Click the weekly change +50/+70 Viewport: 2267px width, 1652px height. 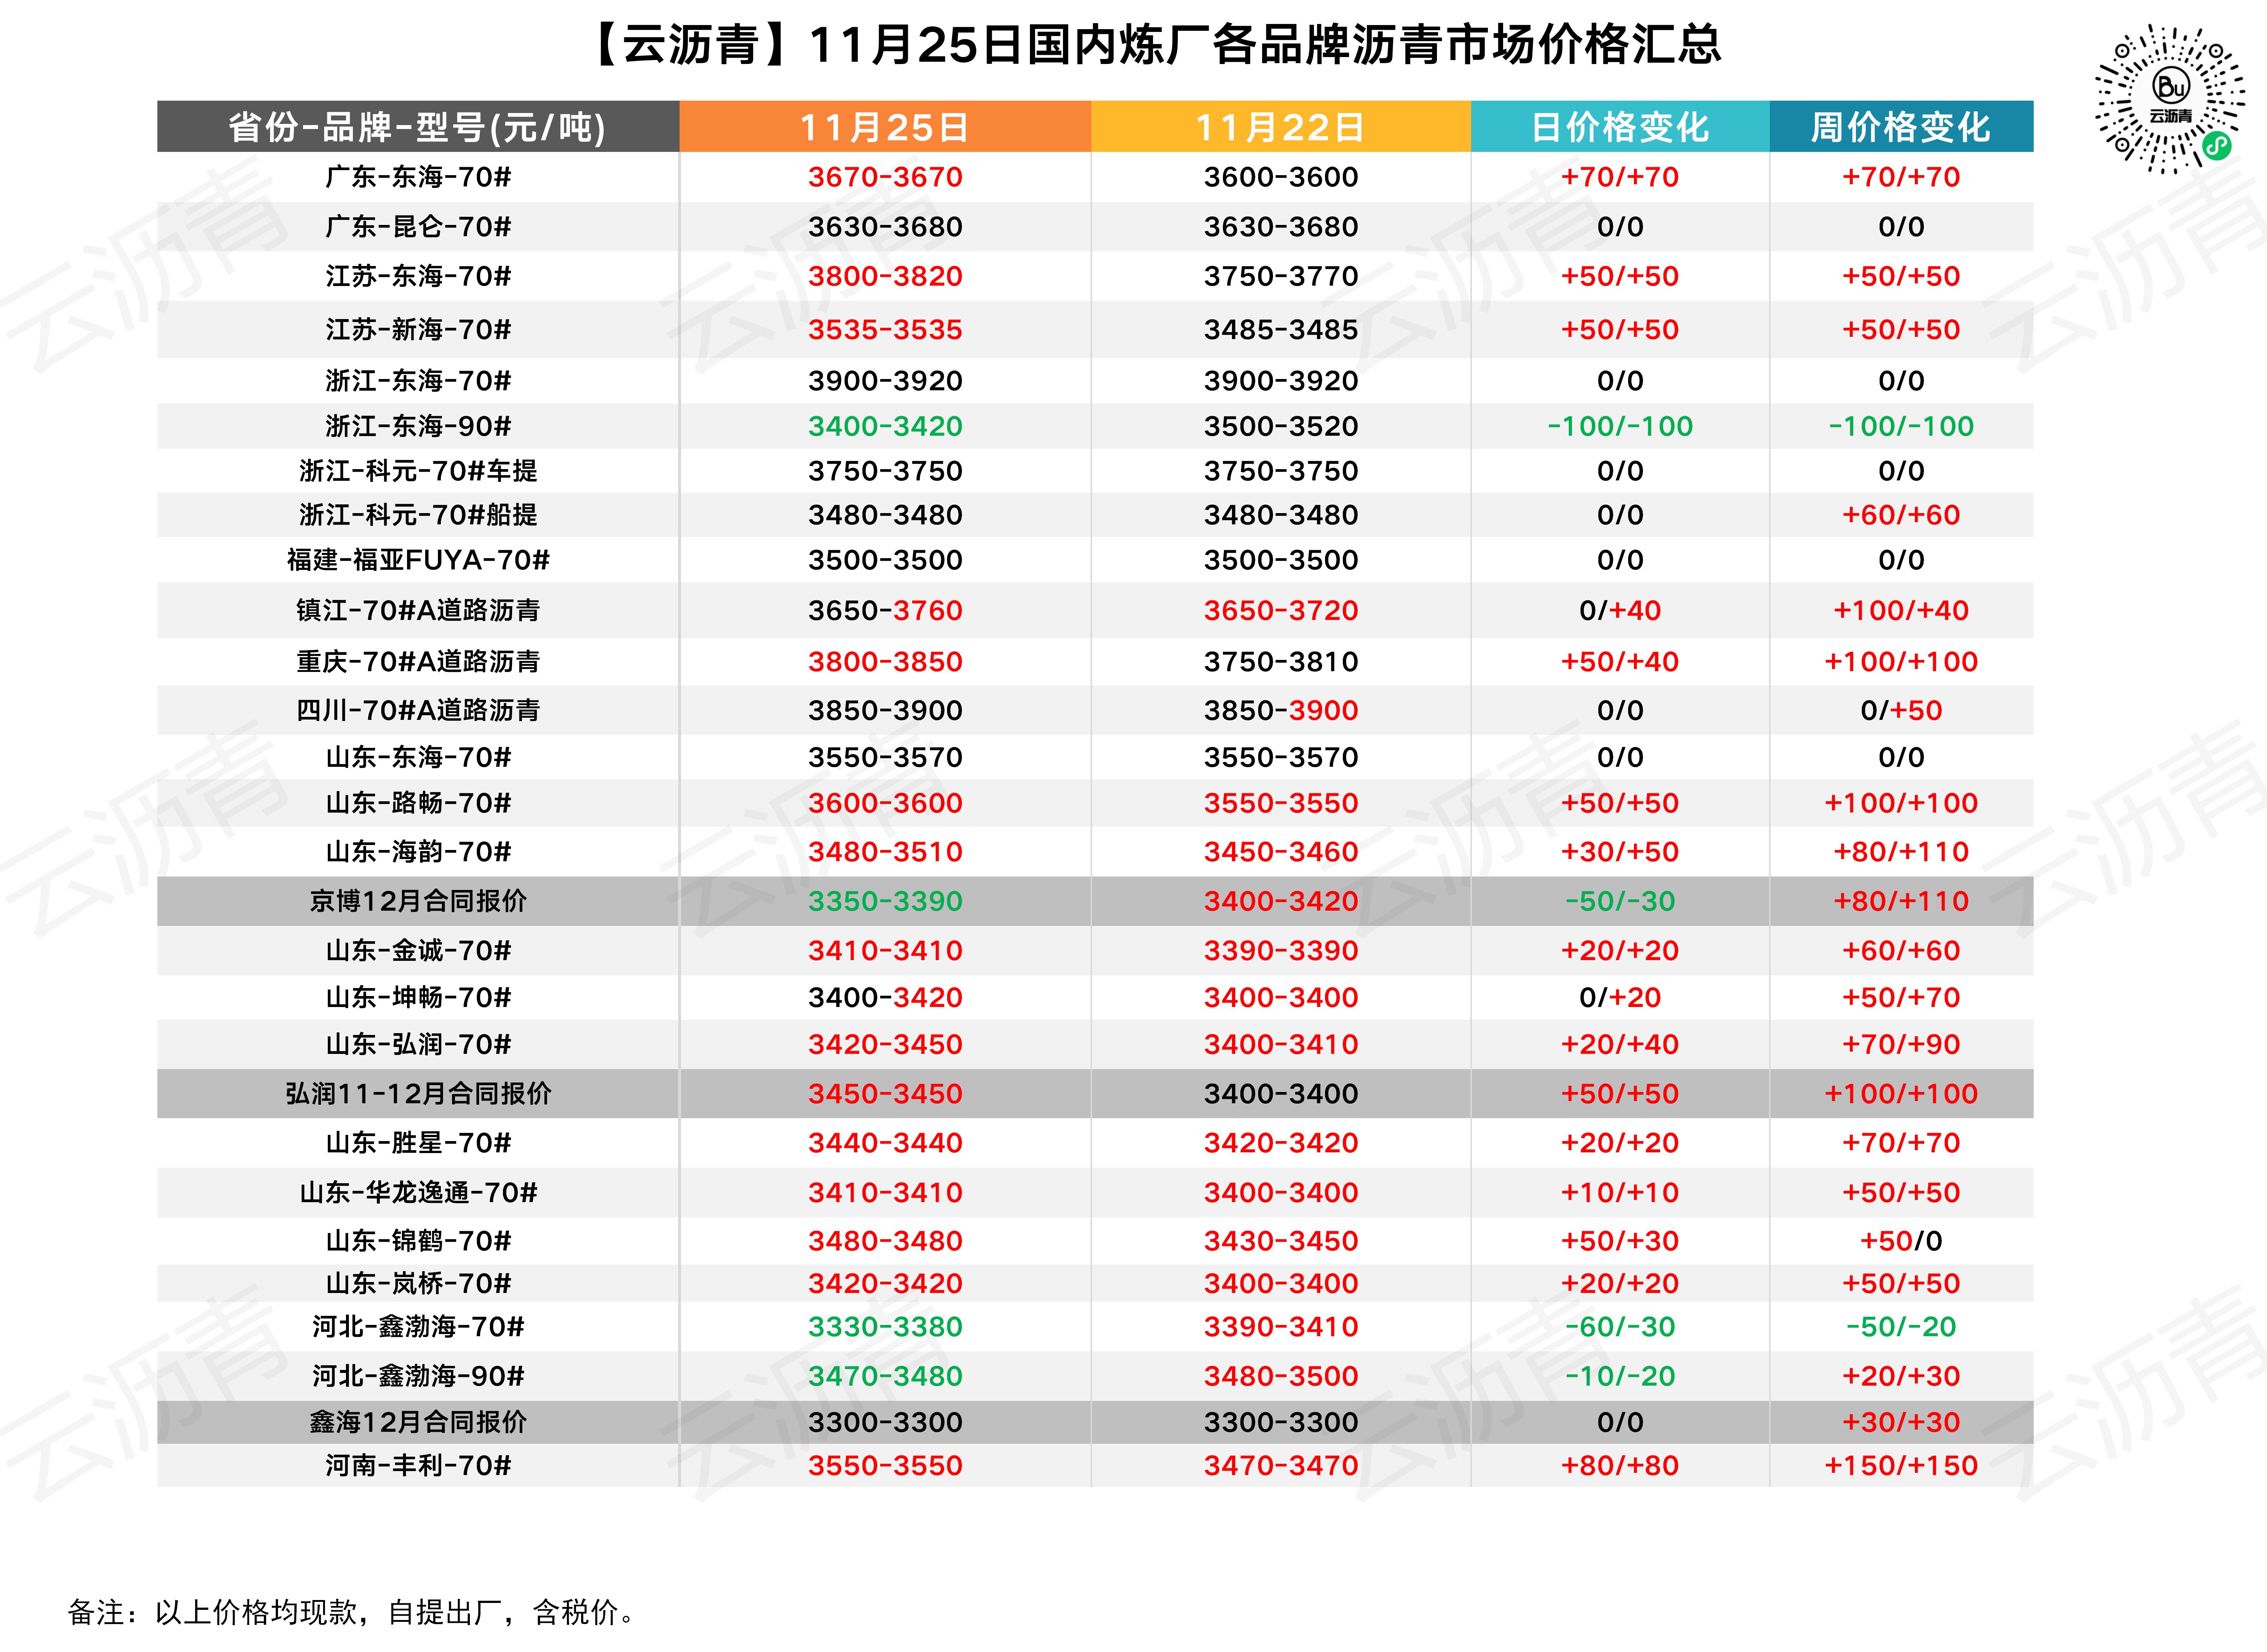pyautogui.click(x=1901, y=997)
